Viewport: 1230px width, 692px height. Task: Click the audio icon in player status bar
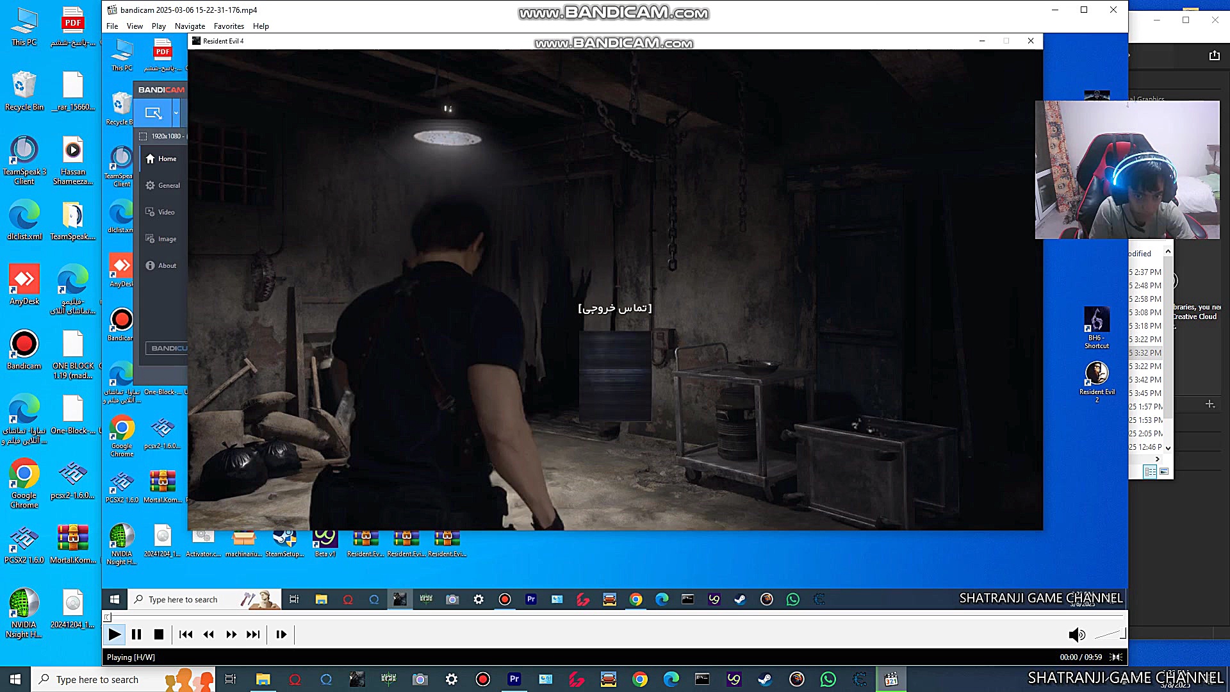(x=1117, y=657)
